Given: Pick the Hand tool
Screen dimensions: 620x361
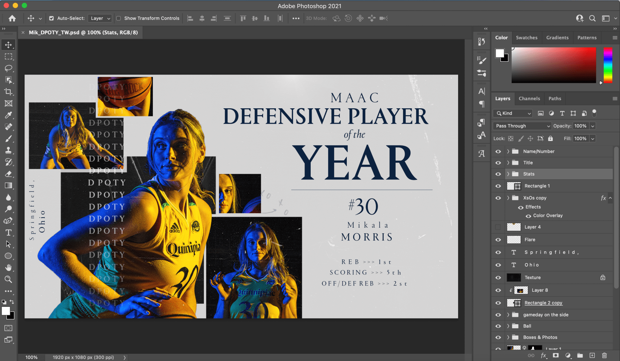Looking at the screenshot, I should pos(8,267).
